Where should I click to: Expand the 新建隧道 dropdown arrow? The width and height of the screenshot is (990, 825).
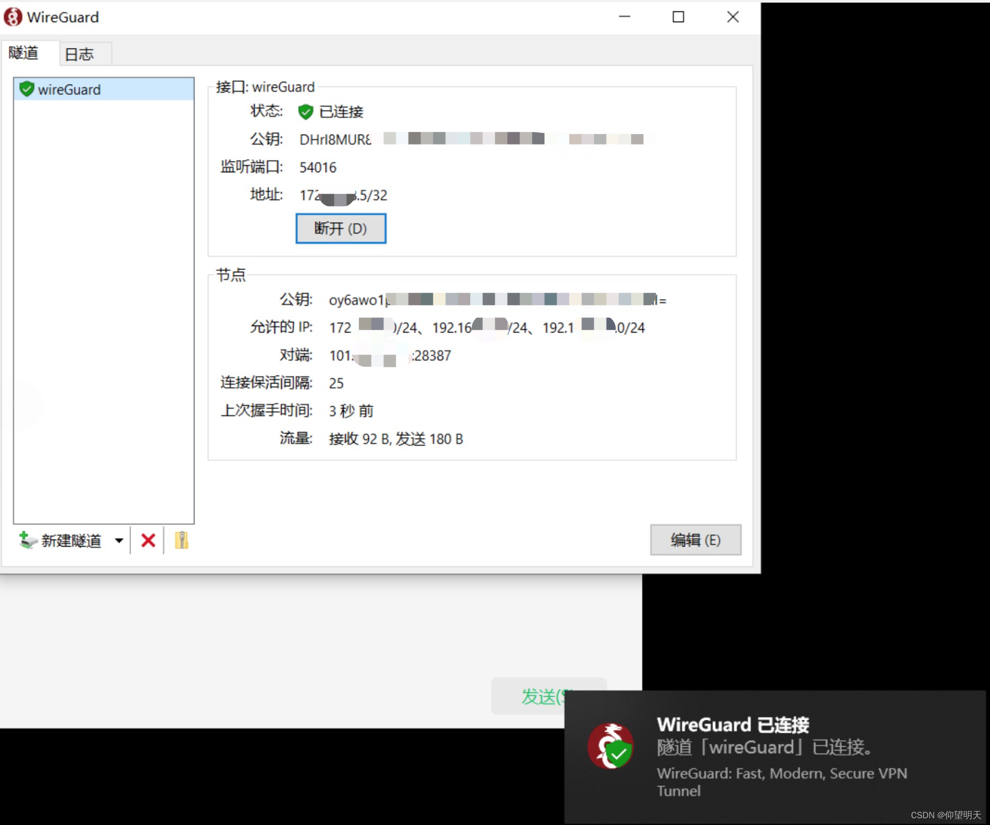click(x=119, y=540)
